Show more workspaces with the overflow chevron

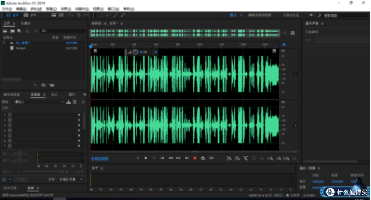pyautogui.click(x=311, y=15)
